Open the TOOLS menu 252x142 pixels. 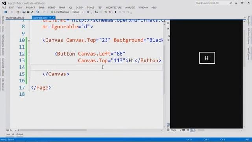[91, 7]
